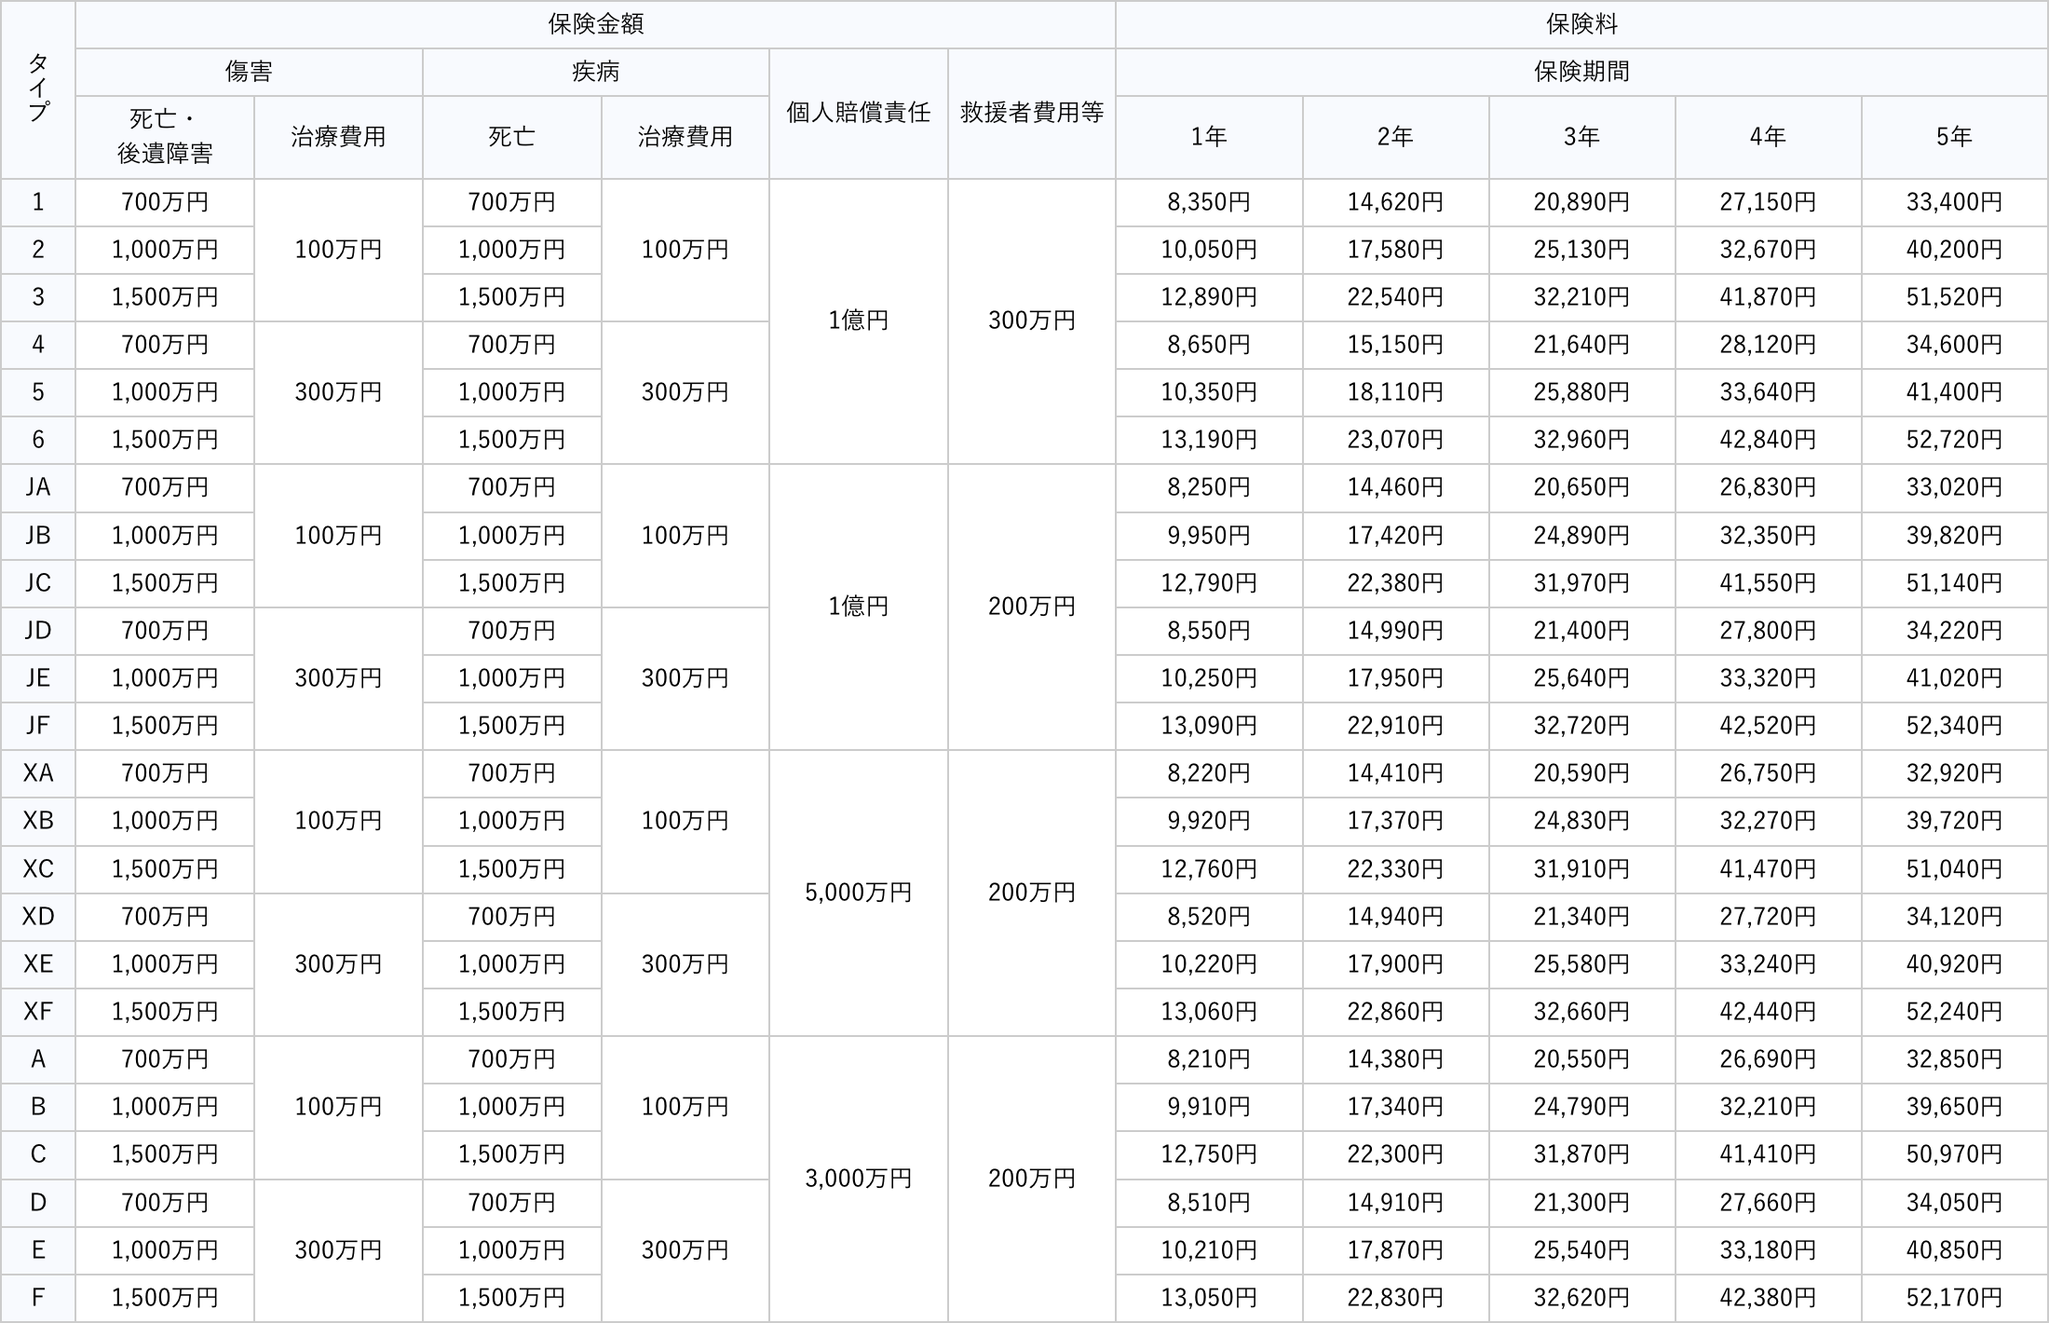Viewport: 2049px width, 1323px height.
Task: Click the 8,350円 premium cell
Action: tap(1209, 202)
